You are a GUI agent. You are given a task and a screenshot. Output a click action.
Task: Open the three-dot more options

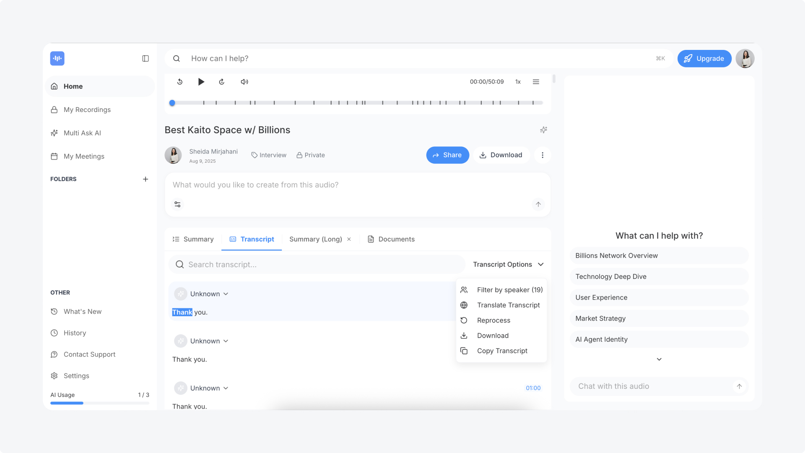pos(543,155)
